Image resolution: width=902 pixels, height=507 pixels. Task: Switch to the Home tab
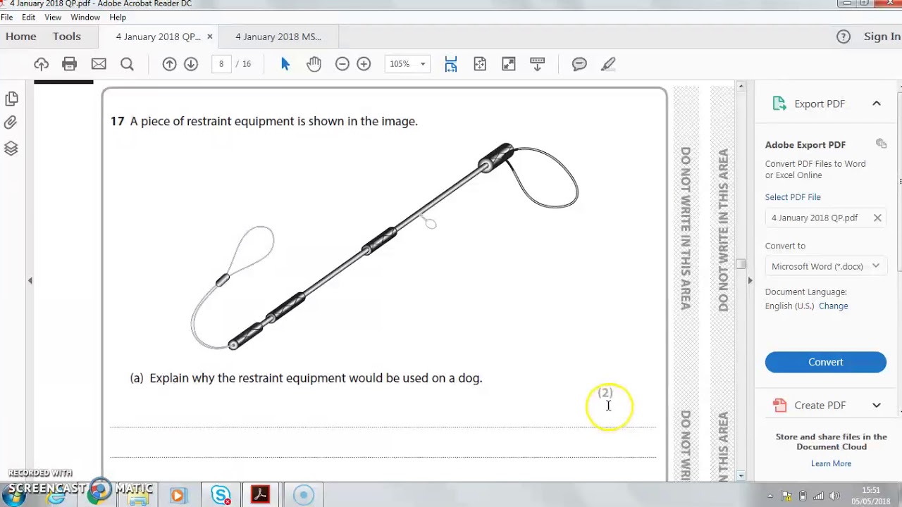(21, 37)
